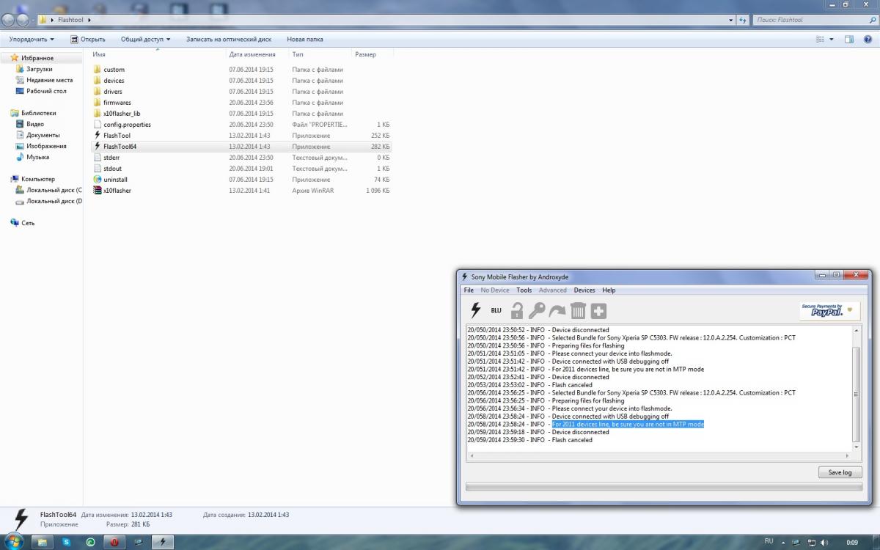880x550 pixels.
Task: Select the custom folder icon
Action: pos(98,70)
